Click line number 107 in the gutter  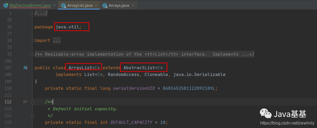8,68
